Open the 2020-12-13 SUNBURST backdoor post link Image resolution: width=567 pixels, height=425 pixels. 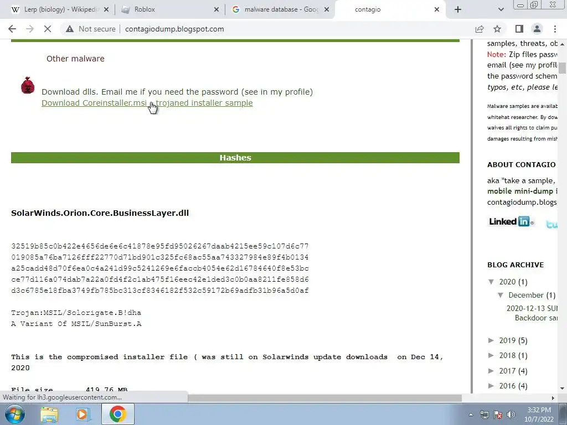point(532,313)
